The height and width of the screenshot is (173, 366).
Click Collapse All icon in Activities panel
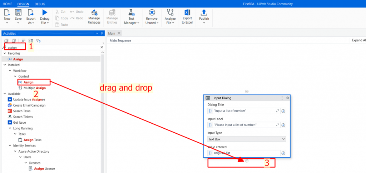click(14, 41)
